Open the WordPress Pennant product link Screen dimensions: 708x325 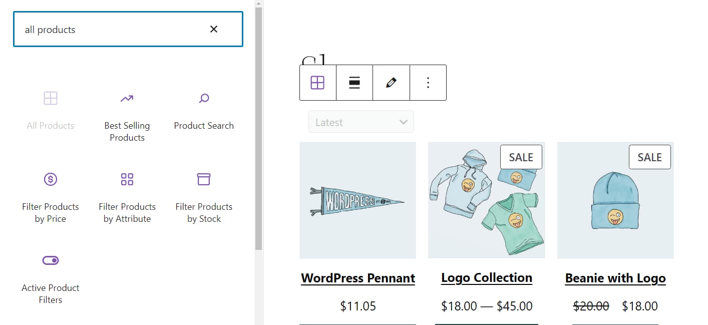pyautogui.click(x=358, y=278)
